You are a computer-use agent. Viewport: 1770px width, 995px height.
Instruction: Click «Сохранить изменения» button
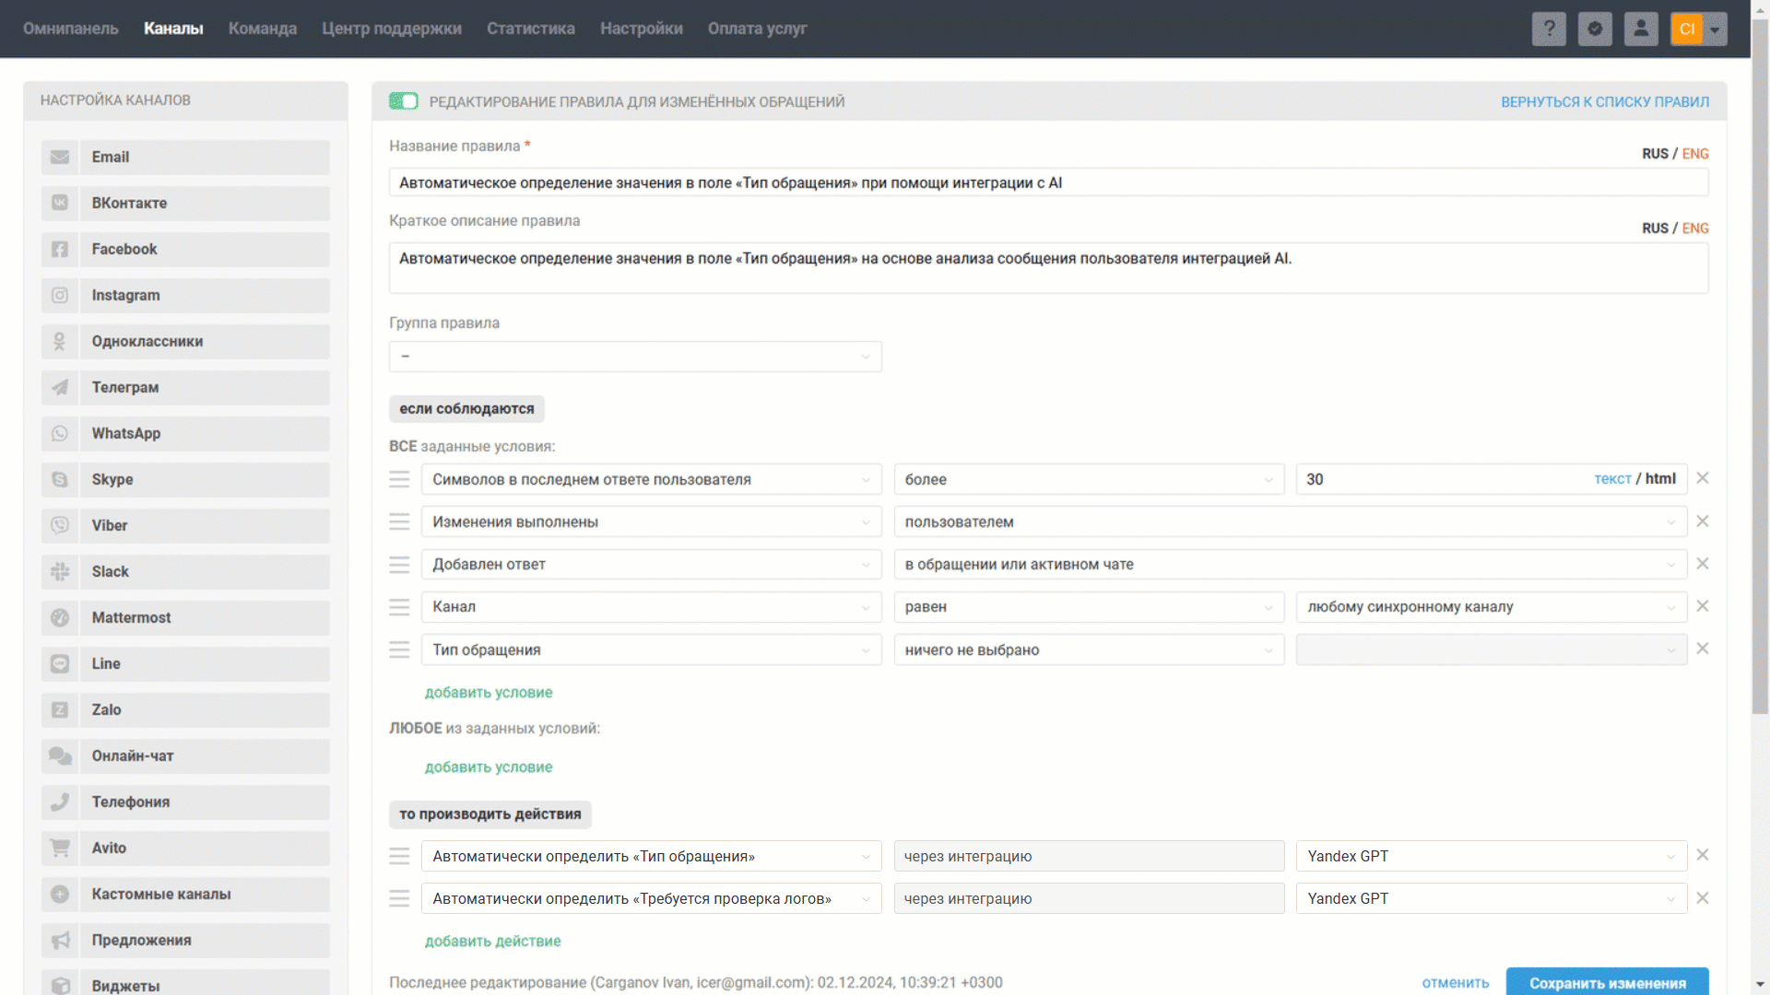click(1607, 982)
